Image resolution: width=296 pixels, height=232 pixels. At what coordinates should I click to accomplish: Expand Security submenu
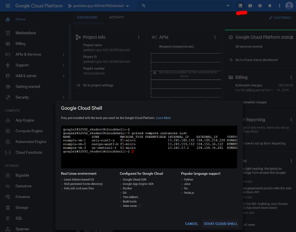pyautogui.click(x=64, y=97)
